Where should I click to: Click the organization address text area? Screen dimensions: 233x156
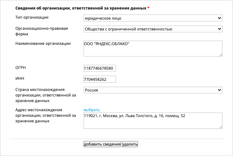click(x=153, y=121)
